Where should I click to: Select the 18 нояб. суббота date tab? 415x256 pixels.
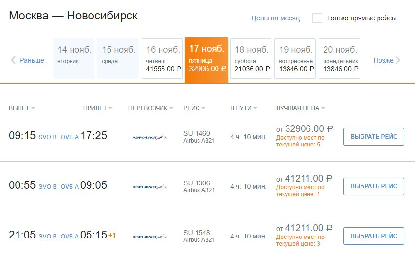pos(251,58)
